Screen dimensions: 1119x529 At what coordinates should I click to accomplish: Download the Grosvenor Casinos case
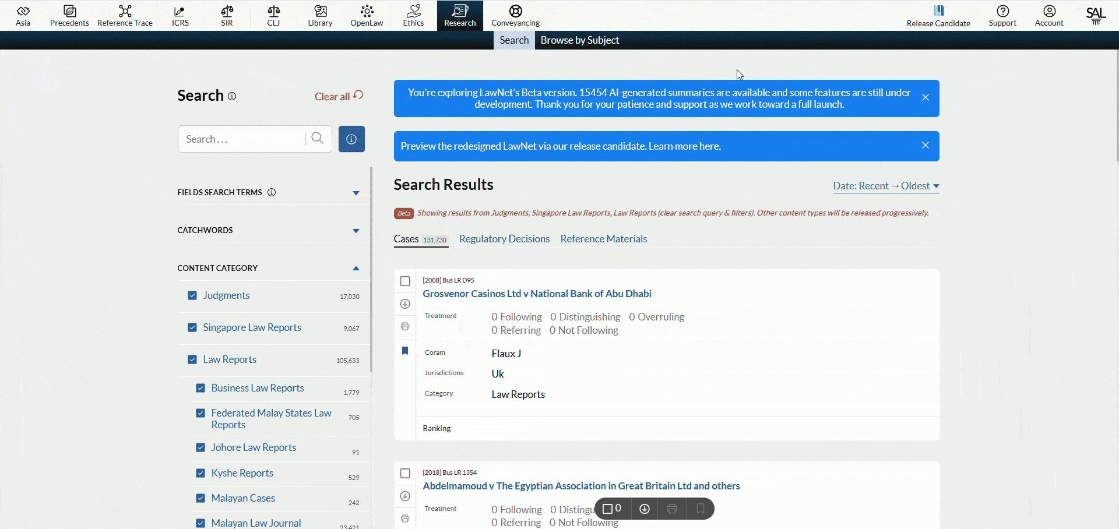(x=405, y=304)
